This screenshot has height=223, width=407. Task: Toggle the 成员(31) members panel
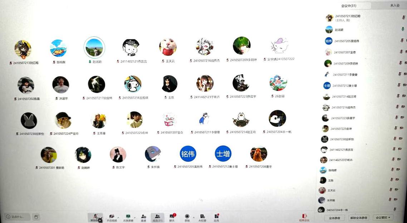coord(157,217)
